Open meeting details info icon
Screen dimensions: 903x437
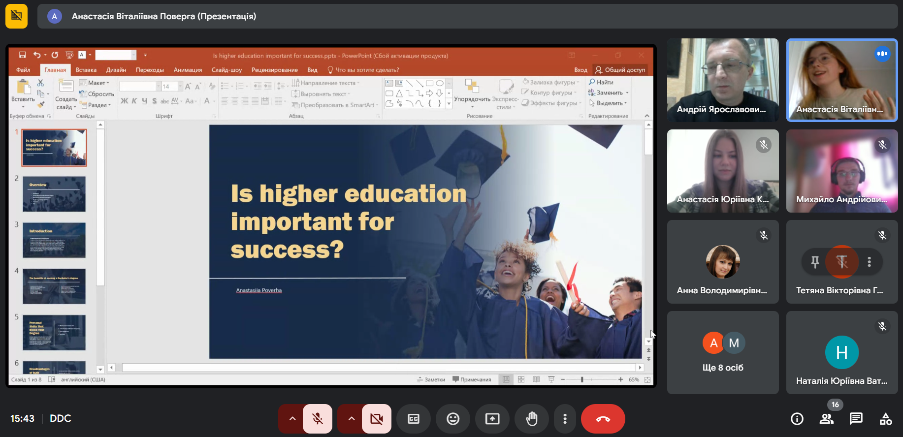pyautogui.click(x=797, y=419)
